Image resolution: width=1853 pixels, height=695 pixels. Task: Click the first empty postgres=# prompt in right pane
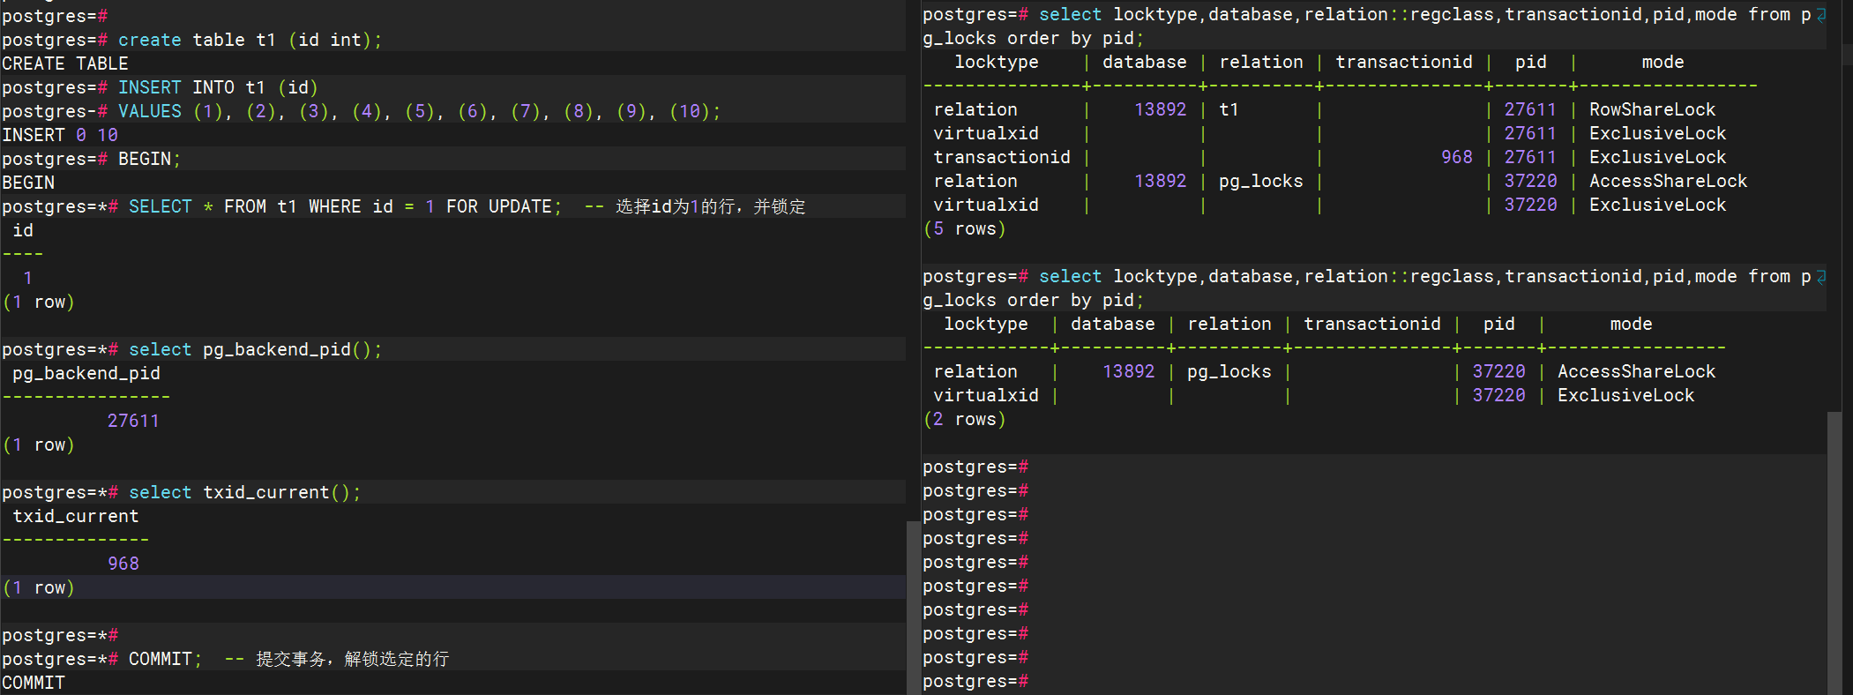tap(975, 467)
